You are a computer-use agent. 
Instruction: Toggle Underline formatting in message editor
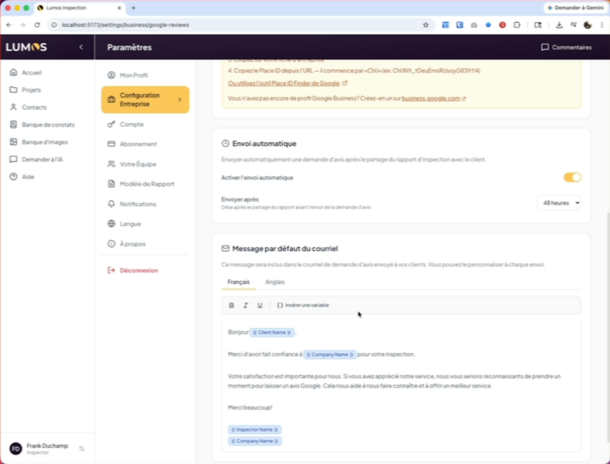pos(260,305)
